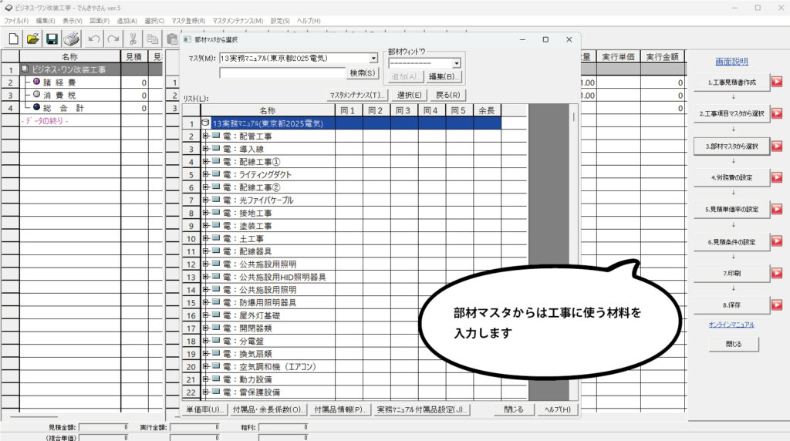Click ビジネス・ワン改装工事 document icon
790x441 pixels.
click(x=25, y=69)
